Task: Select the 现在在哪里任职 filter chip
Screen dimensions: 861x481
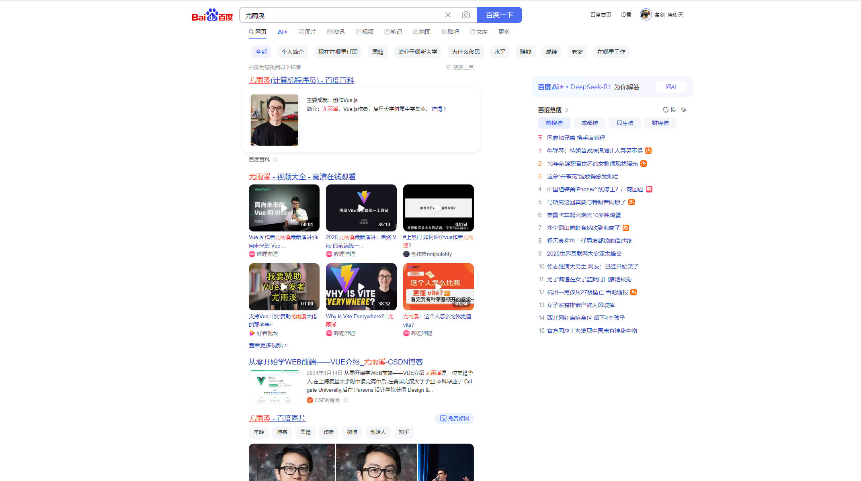Action: pos(338,52)
